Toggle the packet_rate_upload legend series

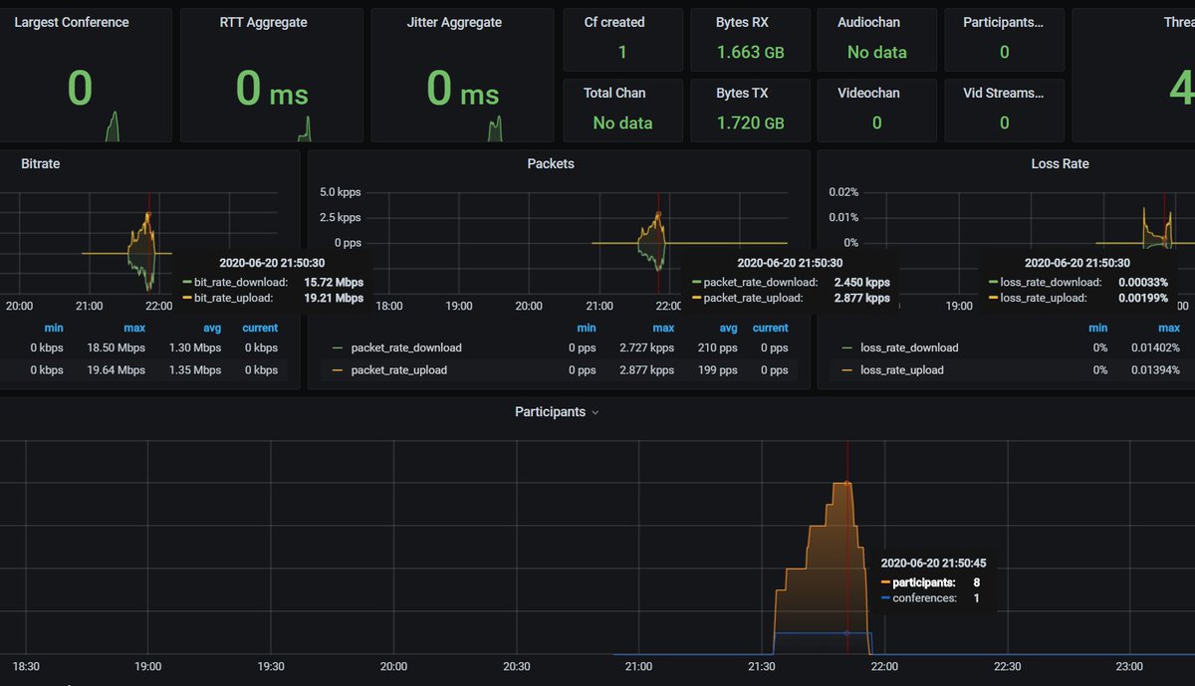[398, 370]
